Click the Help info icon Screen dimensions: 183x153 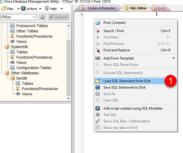pos(47,9)
